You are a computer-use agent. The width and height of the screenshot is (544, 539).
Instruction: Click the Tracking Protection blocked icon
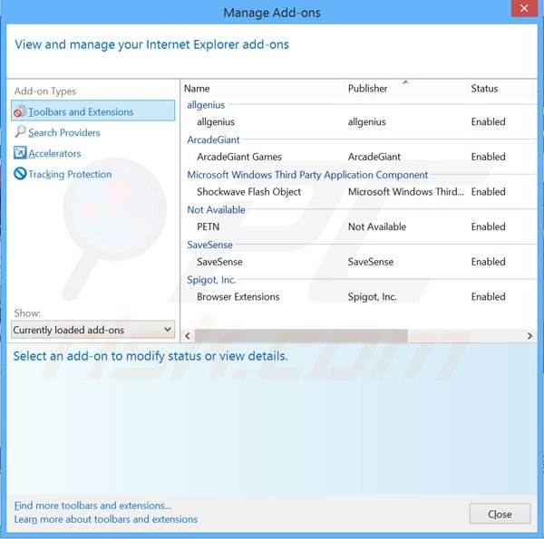pos(20,173)
